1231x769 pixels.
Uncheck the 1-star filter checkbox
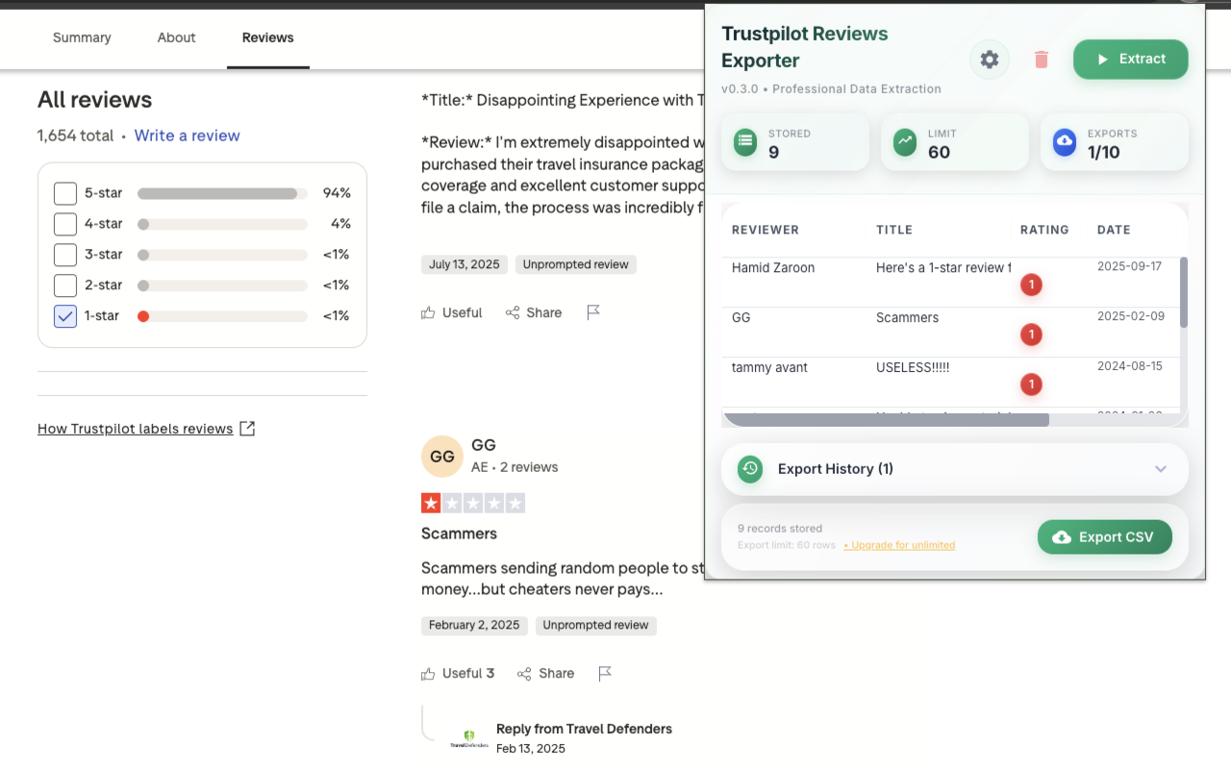[x=65, y=316]
